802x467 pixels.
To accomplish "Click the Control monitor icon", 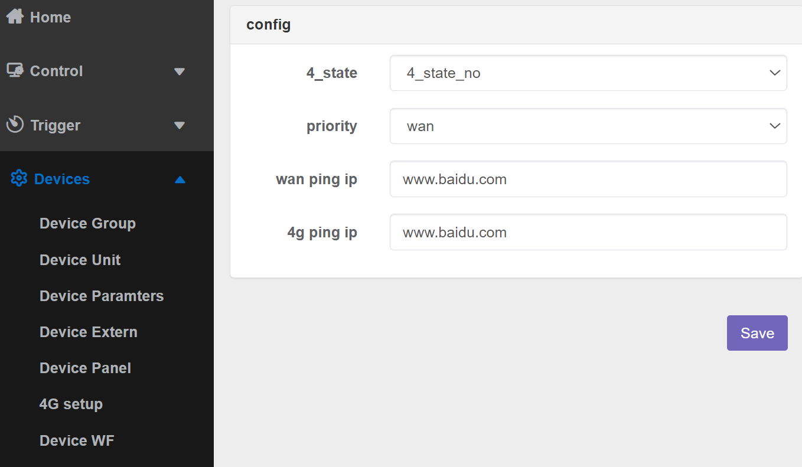I will pos(15,71).
